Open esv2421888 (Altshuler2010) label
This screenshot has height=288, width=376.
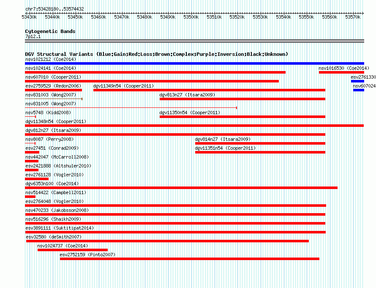[58, 166]
